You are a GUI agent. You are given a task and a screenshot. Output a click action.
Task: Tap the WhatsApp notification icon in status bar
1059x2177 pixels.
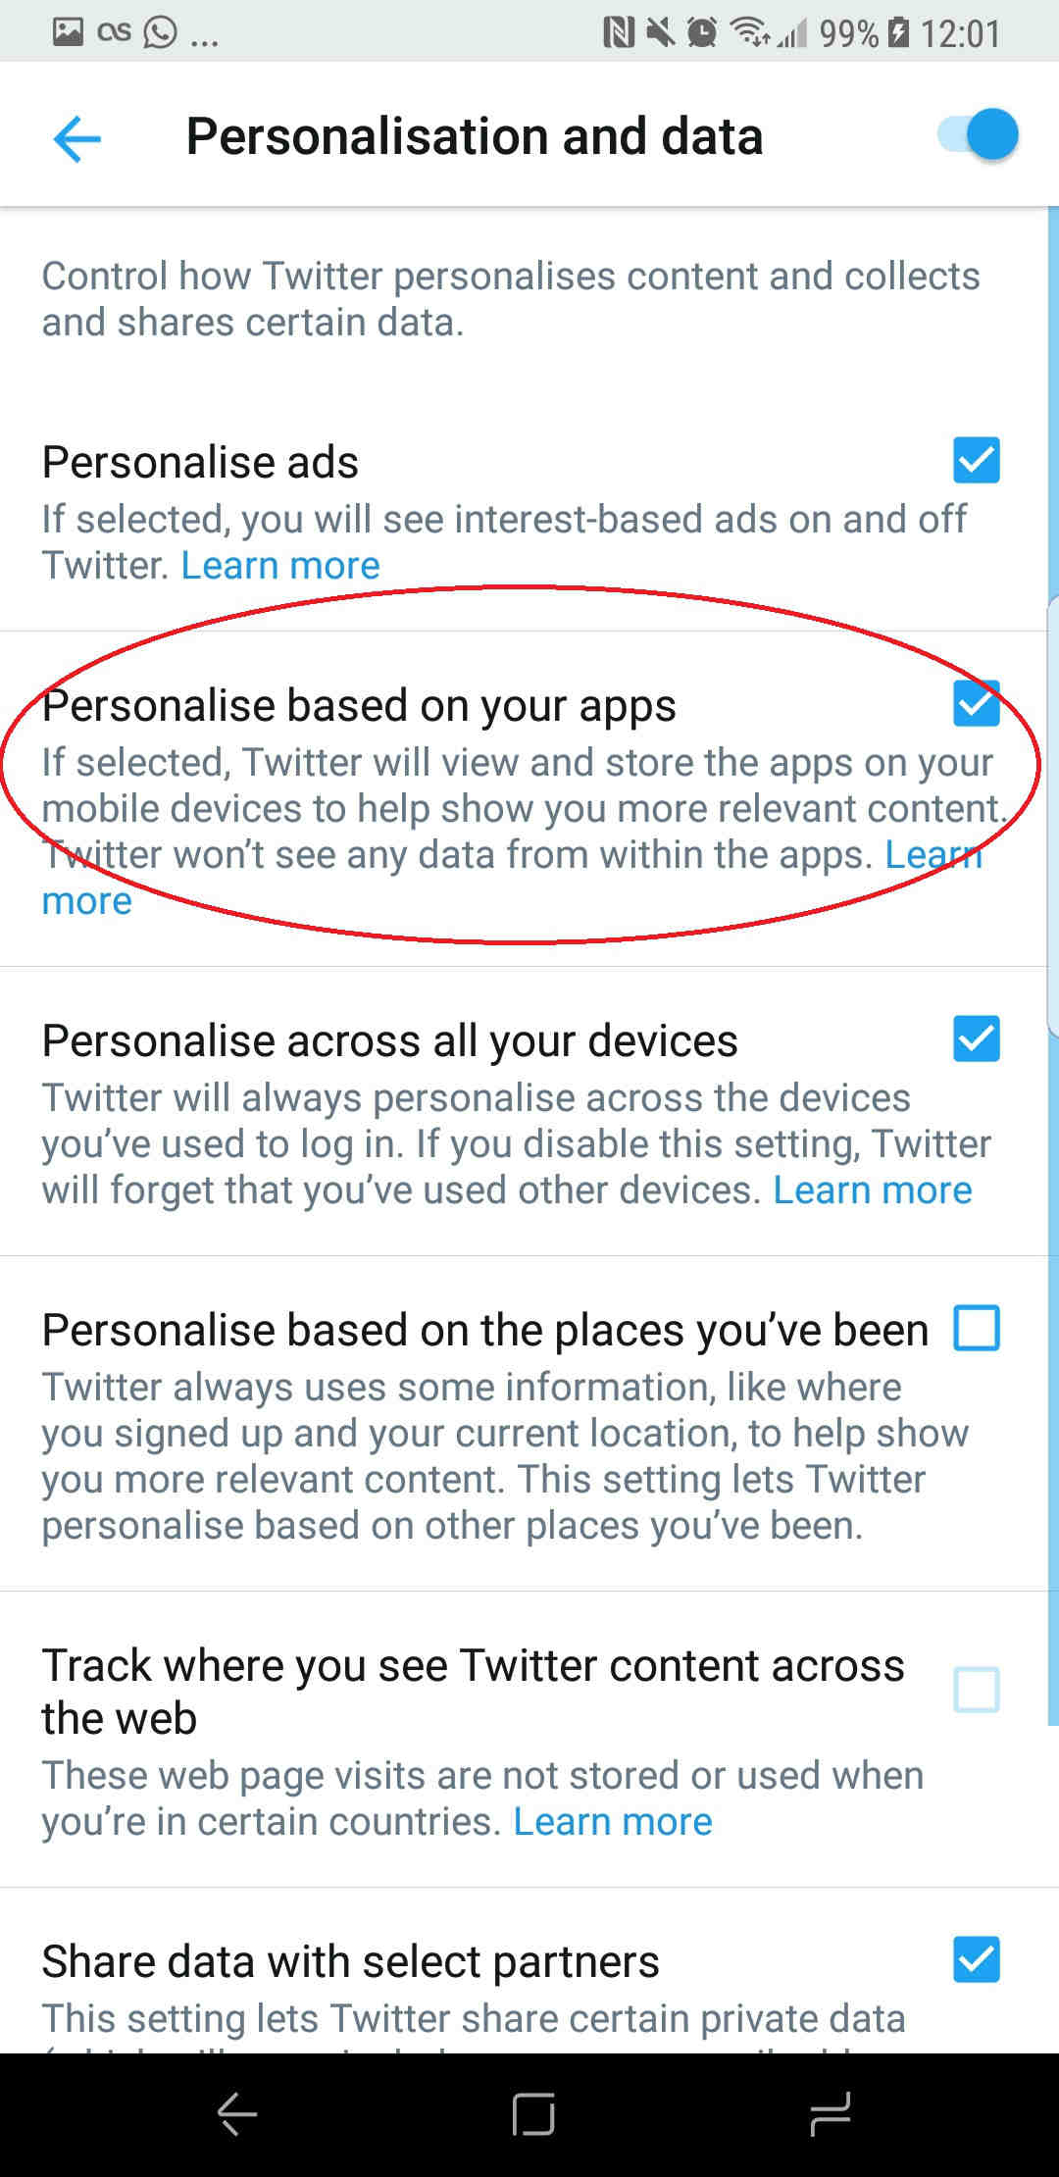[x=160, y=31]
